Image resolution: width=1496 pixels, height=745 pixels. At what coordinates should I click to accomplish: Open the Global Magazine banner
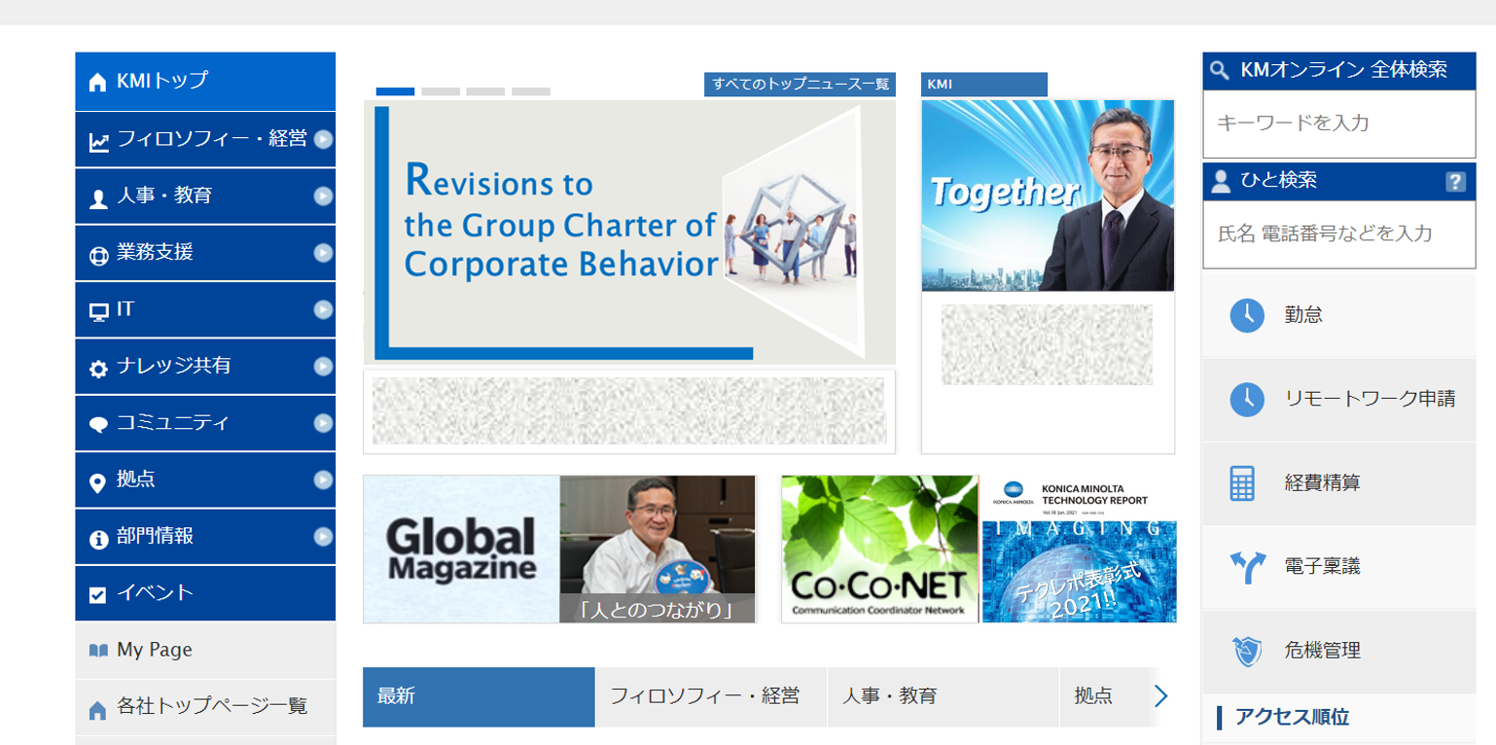559,550
